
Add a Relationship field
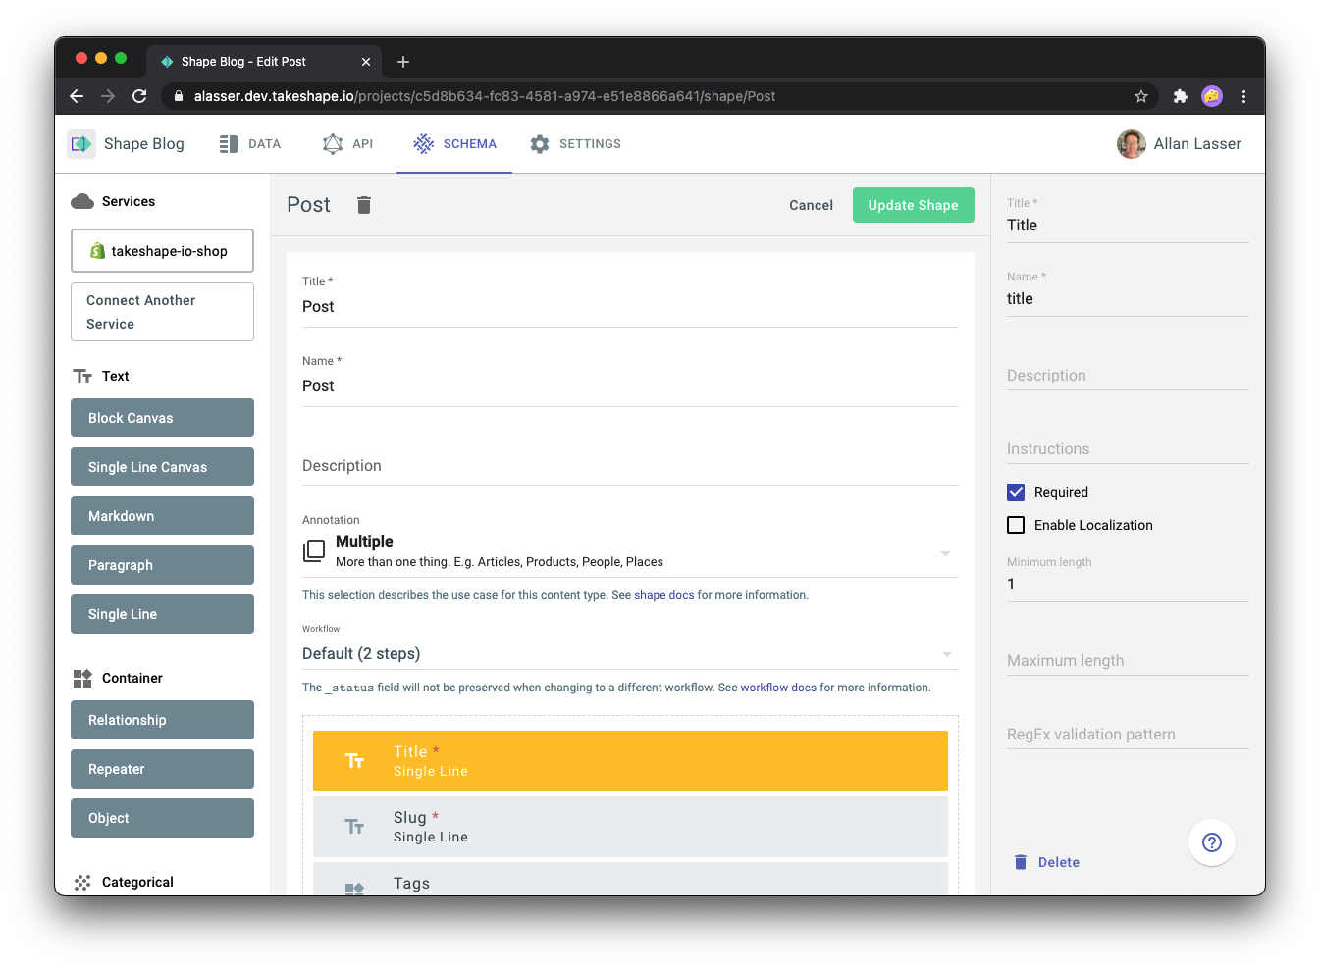click(162, 720)
